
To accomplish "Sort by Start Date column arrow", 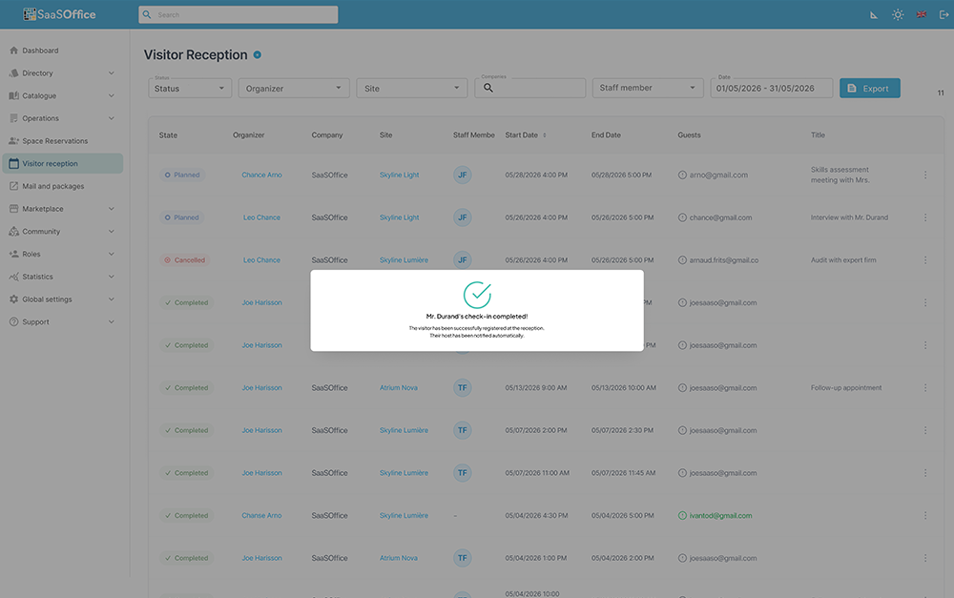I will click(545, 135).
